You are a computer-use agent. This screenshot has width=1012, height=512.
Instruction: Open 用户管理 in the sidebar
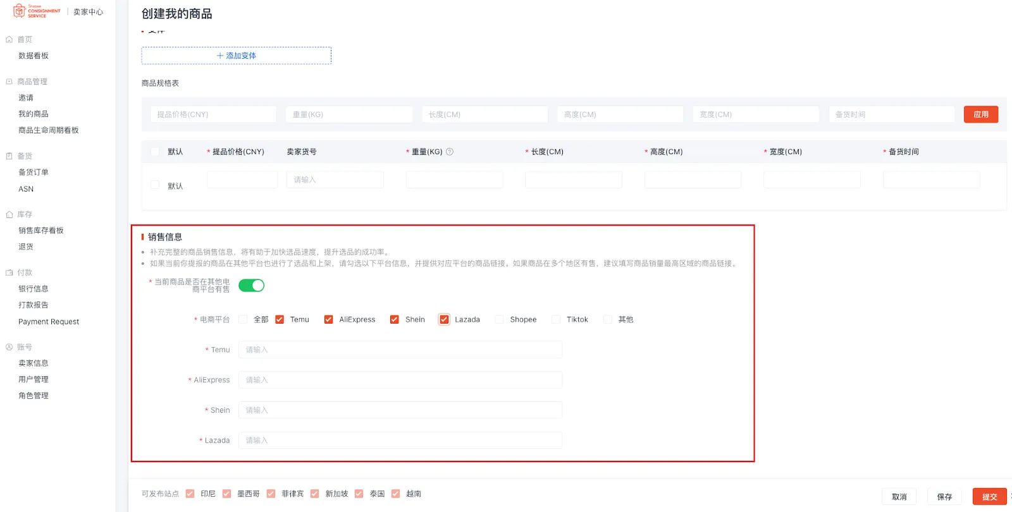[x=34, y=379]
